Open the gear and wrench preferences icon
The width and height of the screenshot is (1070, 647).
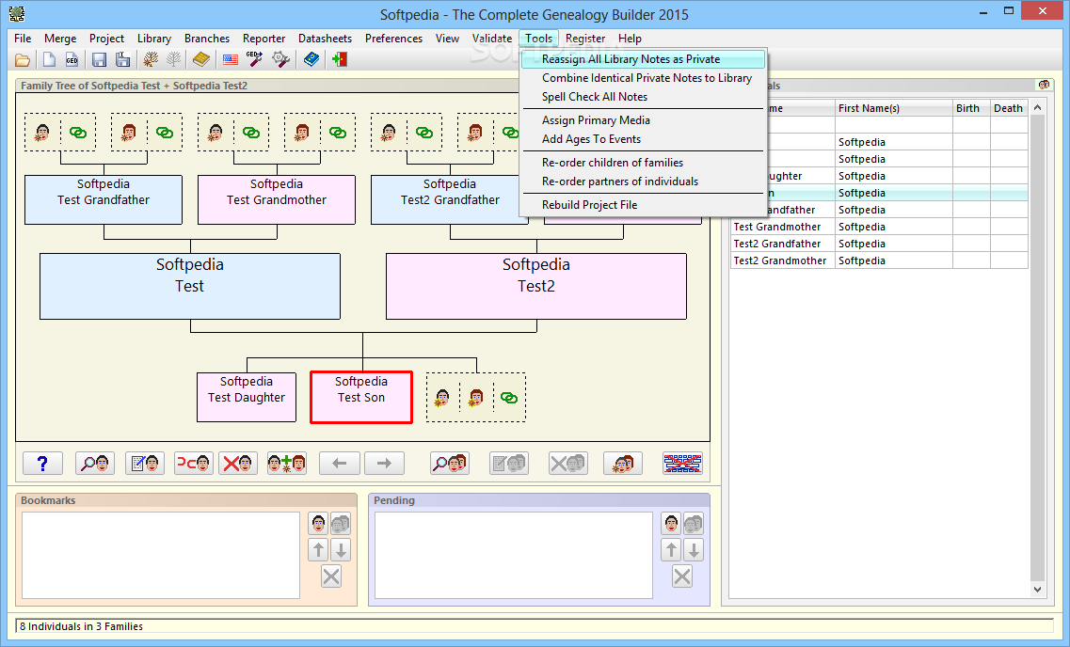[280, 60]
